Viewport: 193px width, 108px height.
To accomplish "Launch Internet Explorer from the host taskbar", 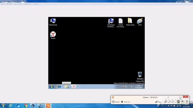I will 11,106.
